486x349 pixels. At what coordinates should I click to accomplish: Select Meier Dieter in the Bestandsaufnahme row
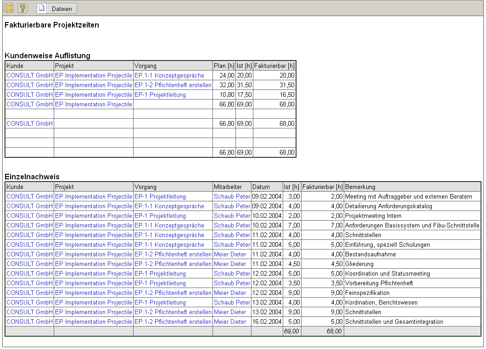tap(230, 254)
